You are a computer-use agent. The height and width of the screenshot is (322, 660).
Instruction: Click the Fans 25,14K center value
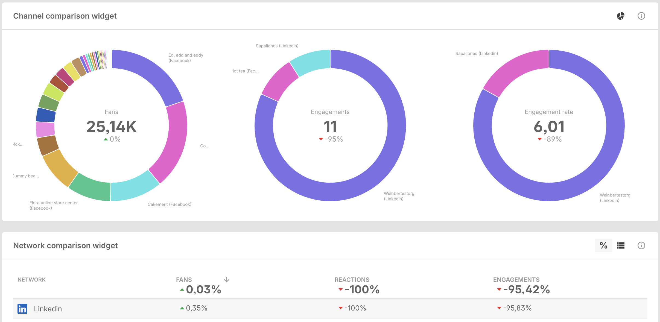(x=111, y=127)
